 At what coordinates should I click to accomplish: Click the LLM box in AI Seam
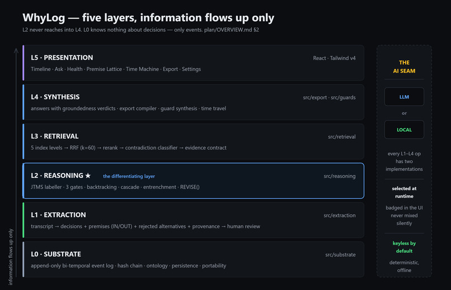pyautogui.click(x=404, y=97)
